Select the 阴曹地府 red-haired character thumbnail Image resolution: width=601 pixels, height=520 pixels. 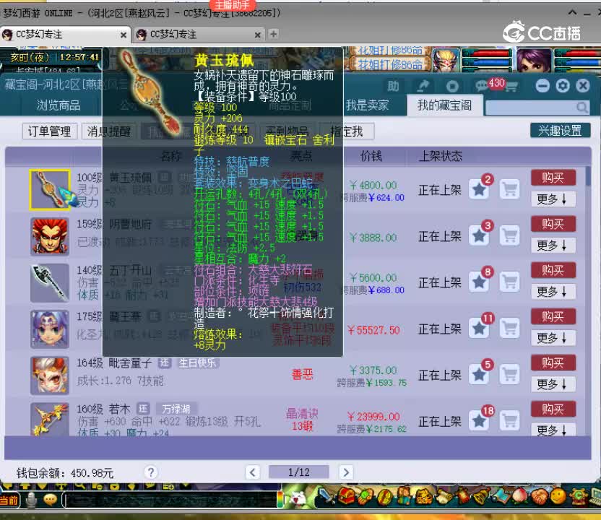[x=50, y=236]
